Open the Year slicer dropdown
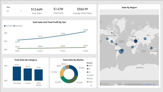 14,11
